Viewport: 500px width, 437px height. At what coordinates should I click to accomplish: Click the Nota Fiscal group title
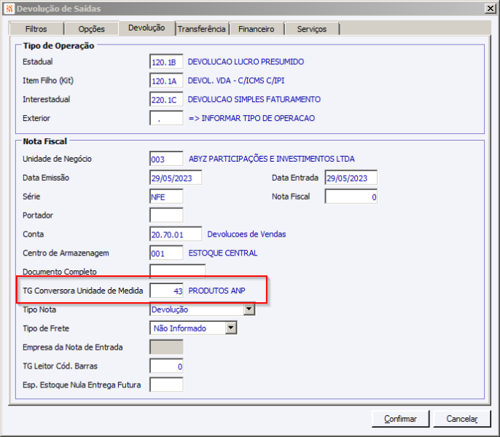[44, 141]
